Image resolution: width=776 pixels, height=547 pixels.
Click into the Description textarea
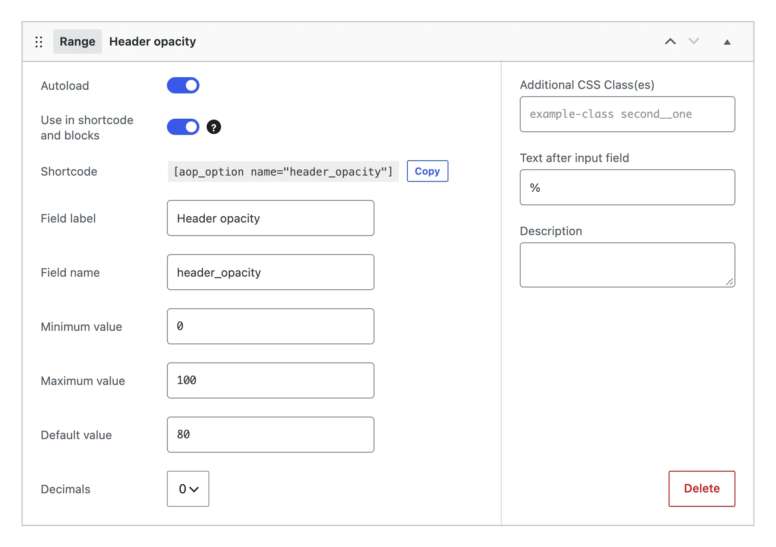[628, 265]
